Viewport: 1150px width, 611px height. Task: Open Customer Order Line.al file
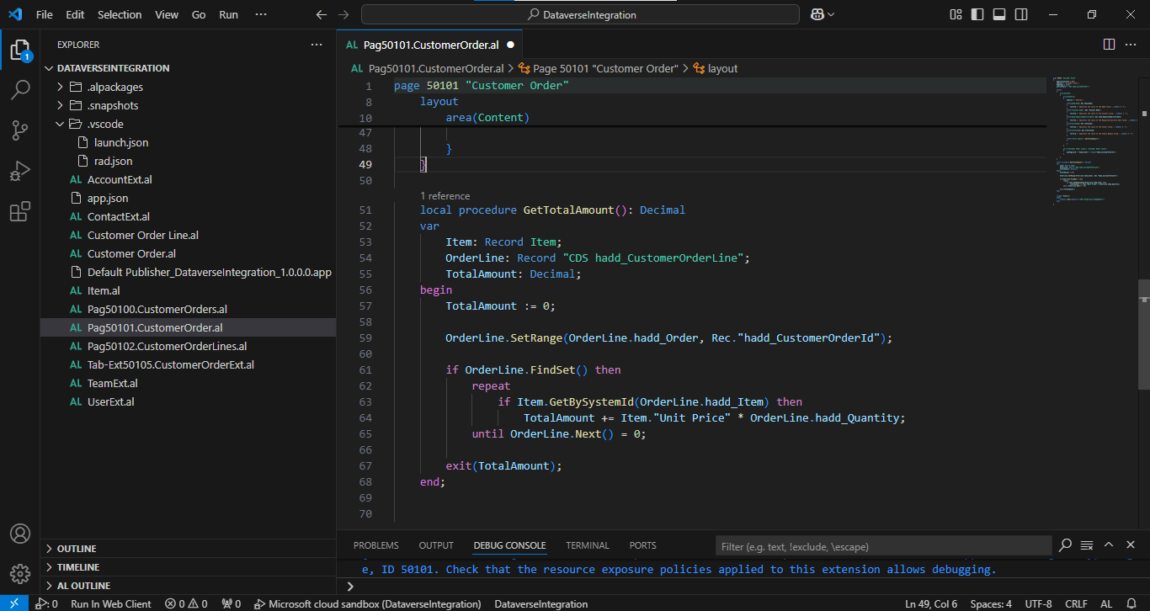point(142,235)
